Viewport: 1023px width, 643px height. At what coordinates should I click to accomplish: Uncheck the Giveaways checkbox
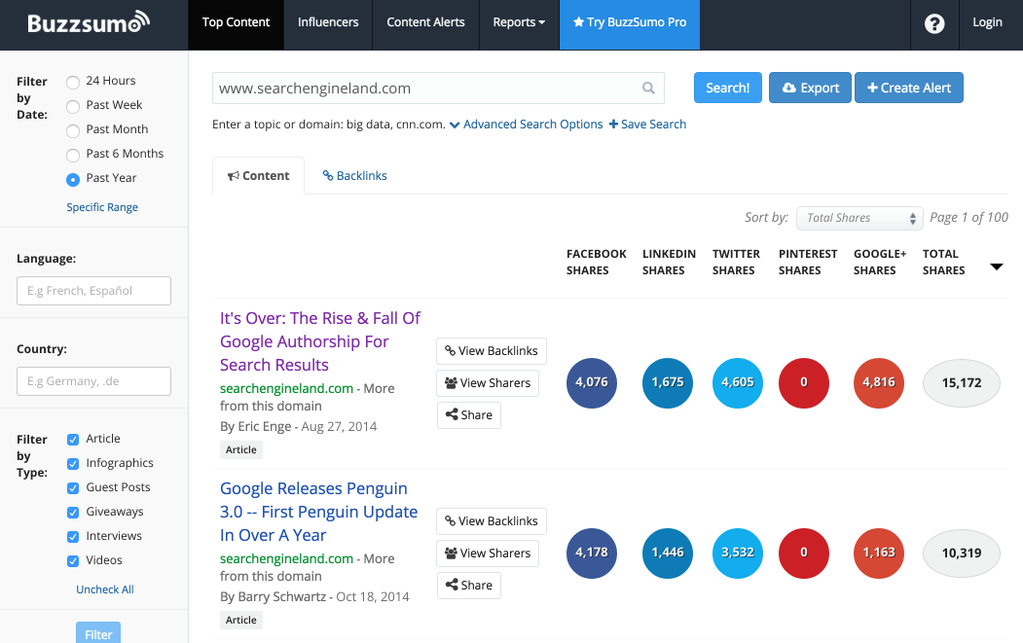tap(73, 513)
